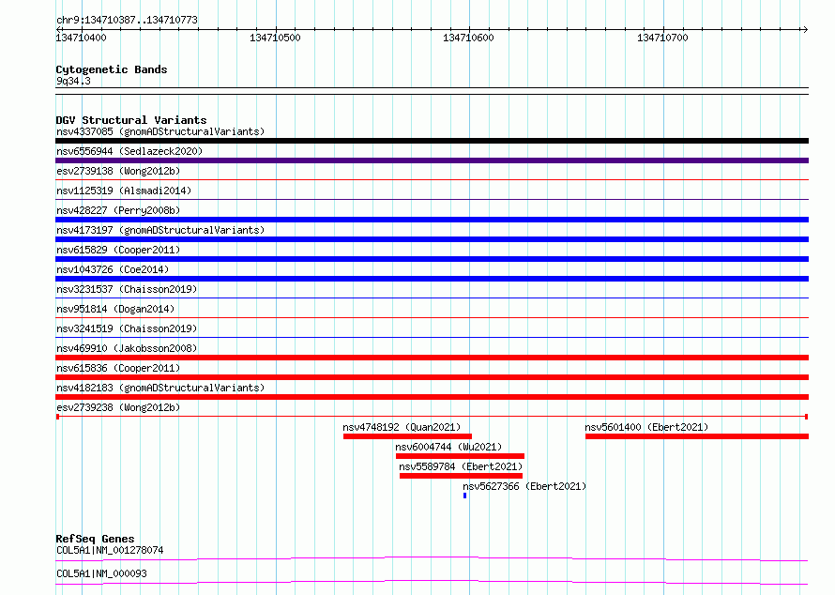835x595 pixels.
Task: Click the red bar under nsv5589784
Action: (x=462, y=476)
